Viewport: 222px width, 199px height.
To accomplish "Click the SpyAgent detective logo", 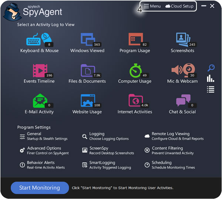I will [12, 12].
